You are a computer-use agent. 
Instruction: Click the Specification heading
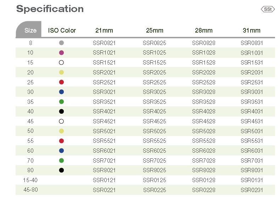pyautogui.click(x=50, y=9)
